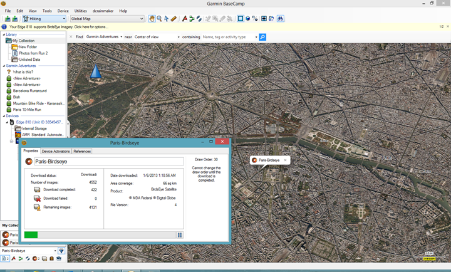The image size is (451, 272).
Task: Click the sync map views icon
Action: 271,19
